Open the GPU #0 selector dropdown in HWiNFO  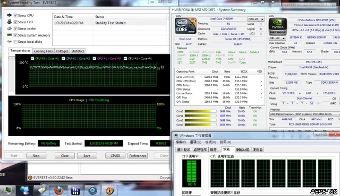pyautogui.click(x=277, y=38)
